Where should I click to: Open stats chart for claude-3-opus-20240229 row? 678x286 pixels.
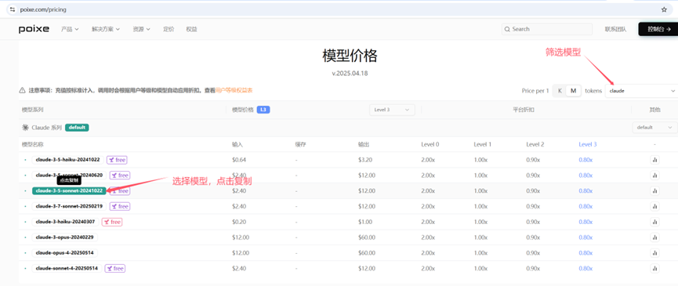pos(654,237)
